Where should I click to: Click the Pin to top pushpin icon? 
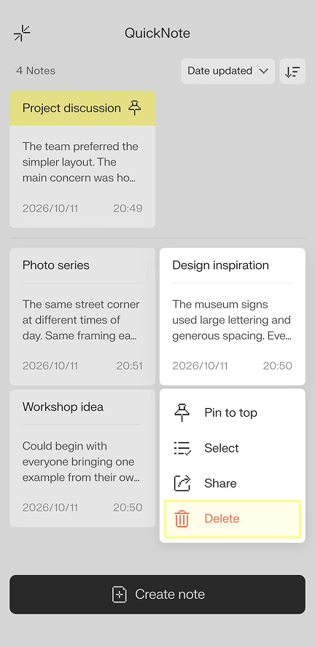(x=182, y=412)
